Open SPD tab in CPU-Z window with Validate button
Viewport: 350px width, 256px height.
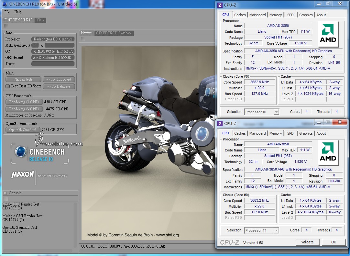[290, 133]
